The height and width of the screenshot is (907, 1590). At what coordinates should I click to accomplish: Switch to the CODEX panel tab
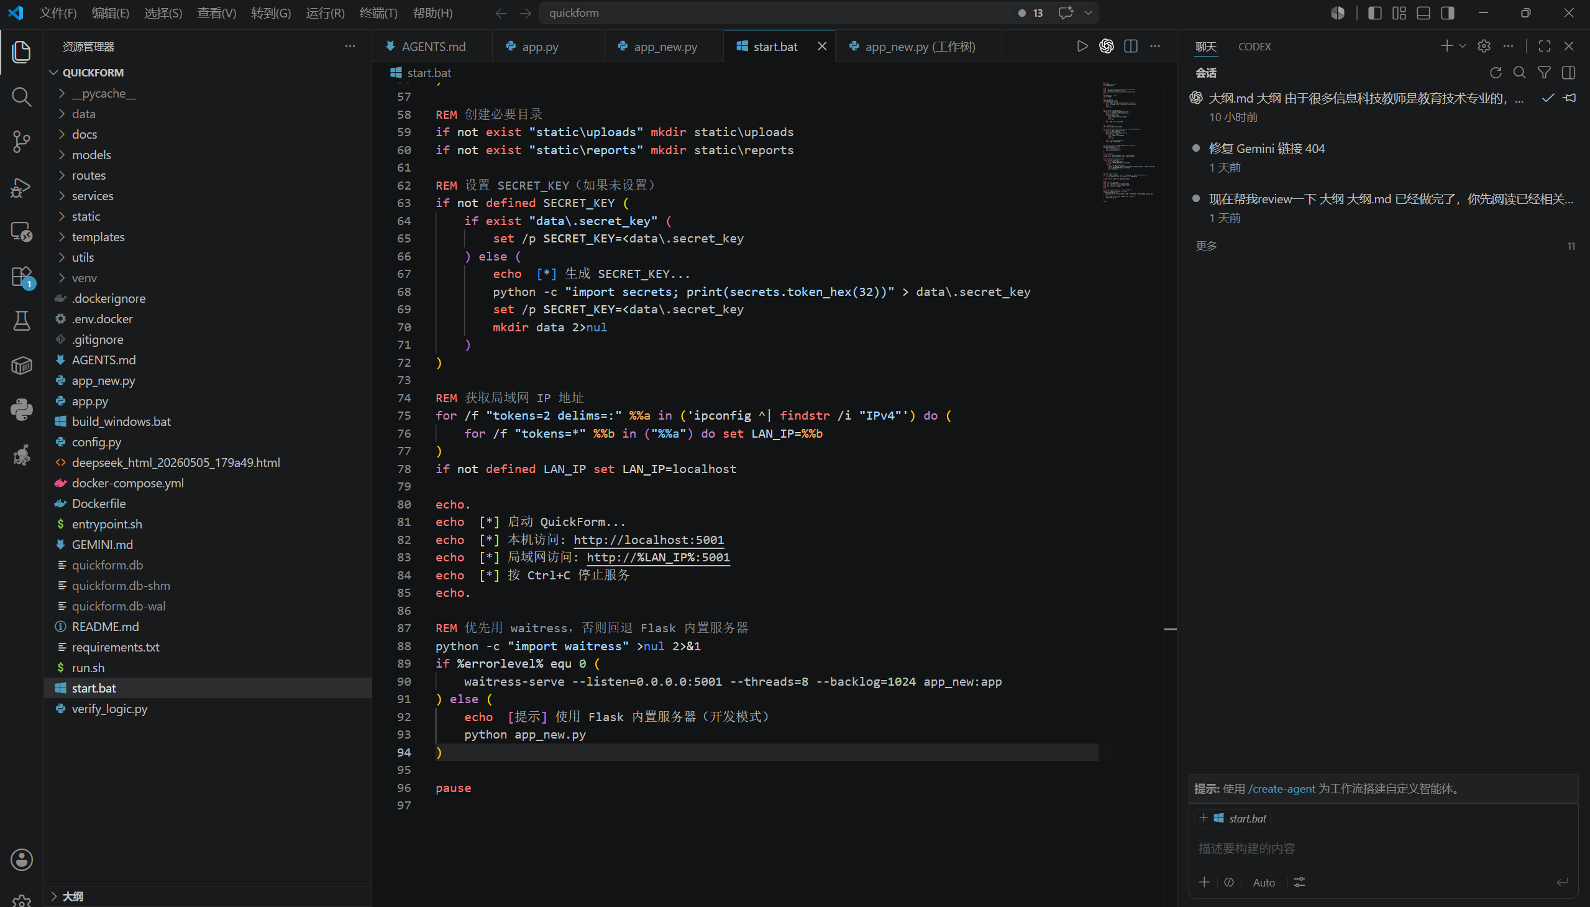pos(1254,47)
